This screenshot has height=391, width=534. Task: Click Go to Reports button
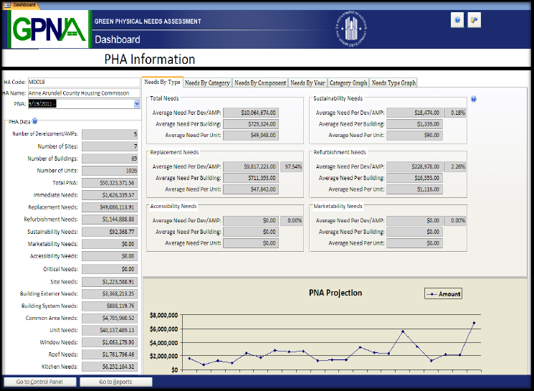click(x=116, y=382)
